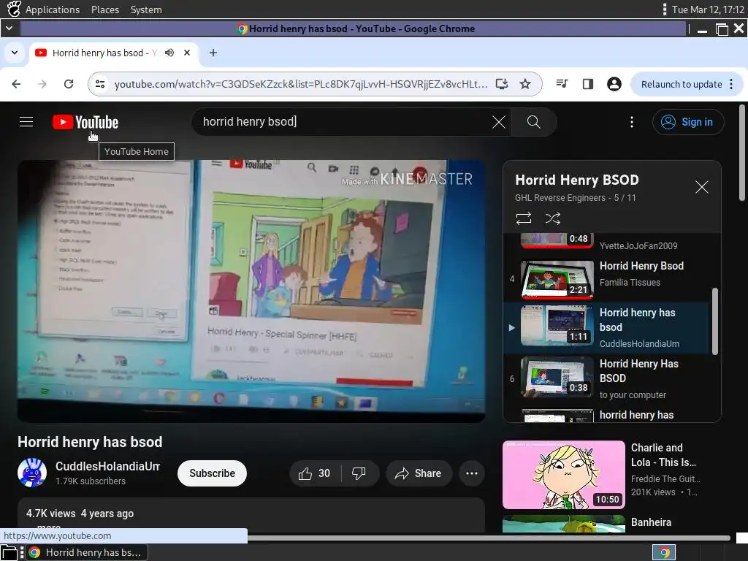748x561 pixels.
Task: Open Chrome side panel
Action: click(588, 84)
